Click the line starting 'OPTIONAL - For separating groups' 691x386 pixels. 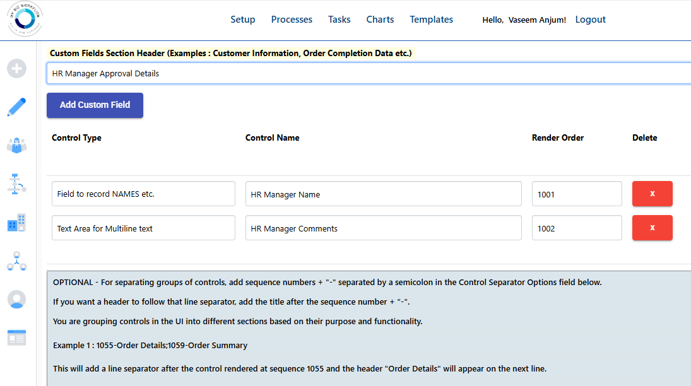[328, 283]
